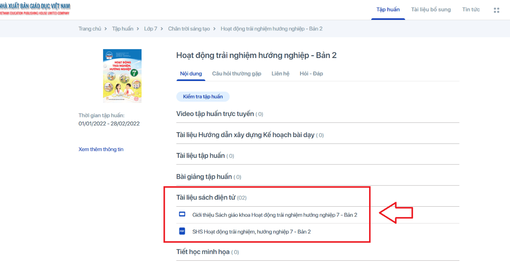Switch to the Câu hỏi thường gặp tab
This screenshot has height=265, width=510.
pos(237,73)
